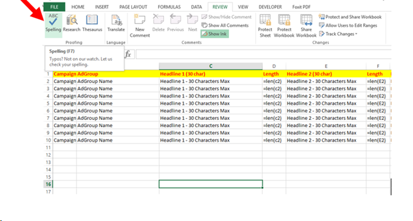This screenshot has height=221, width=413.
Task: Switch to the INSERT tab
Action: click(x=101, y=7)
